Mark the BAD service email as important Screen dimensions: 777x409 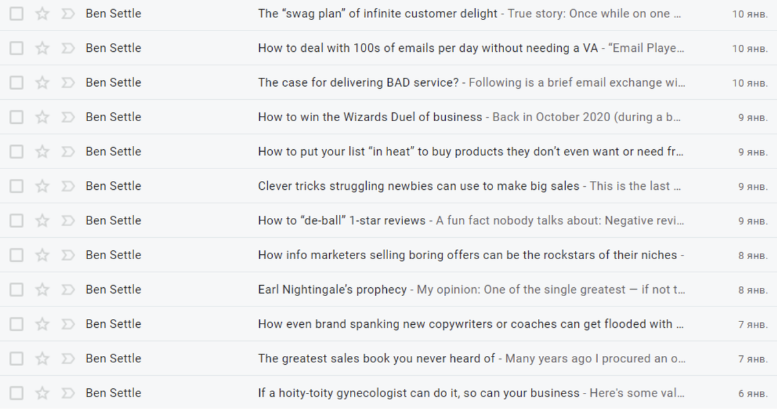click(x=68, y=82)
